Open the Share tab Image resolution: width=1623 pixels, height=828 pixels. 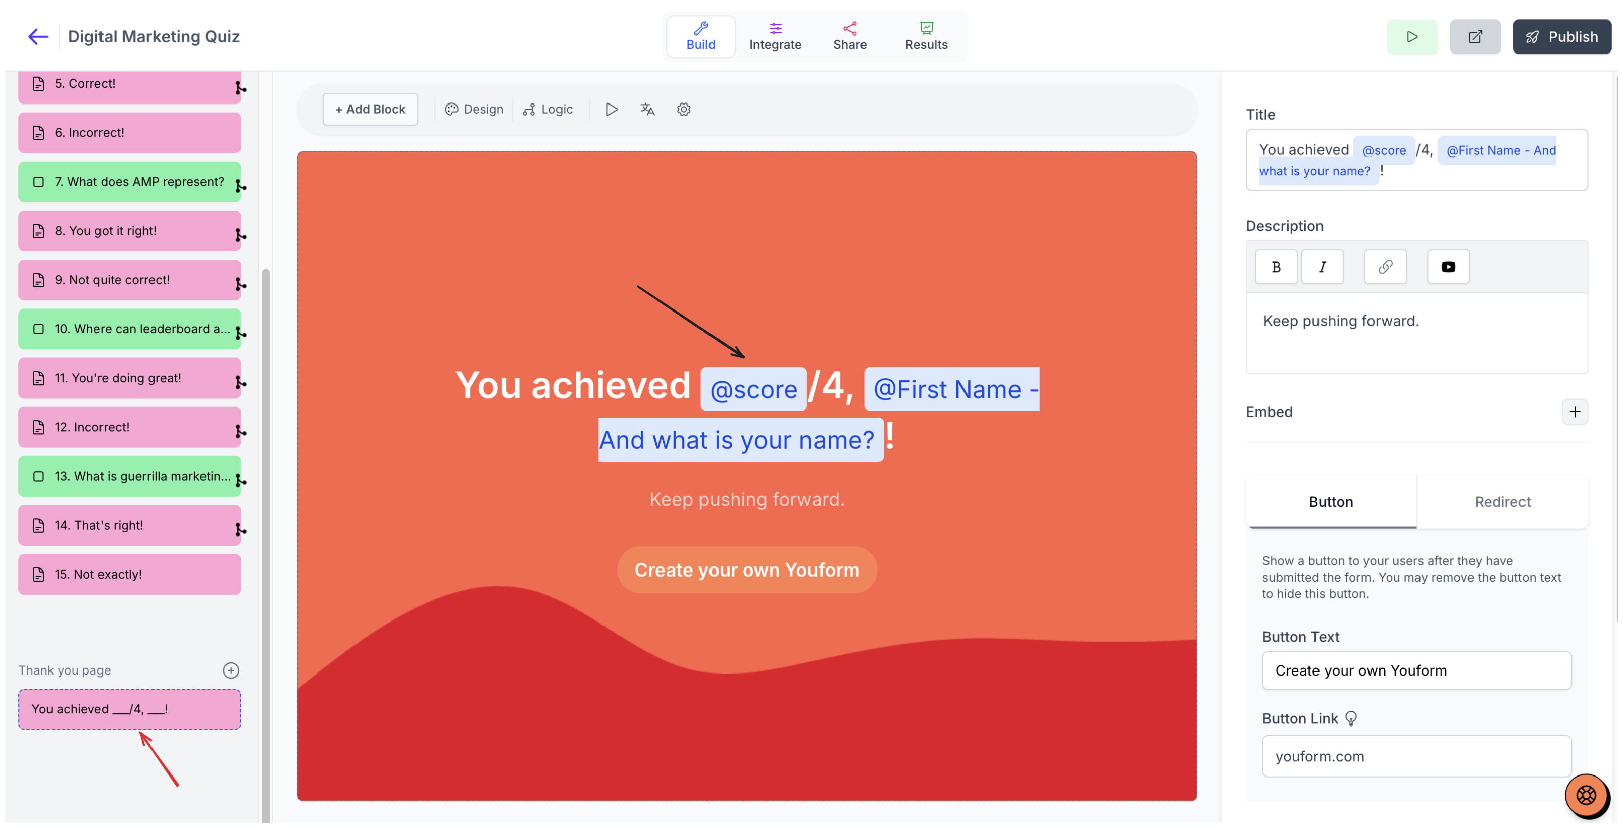click(x=849, y=36)
